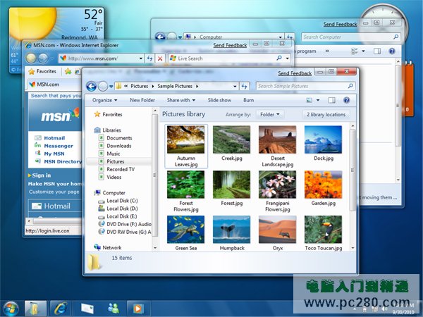This screenshot has width=423, height=317.
Task: Select Toco Toucan.jpg thumbnail
Action: [324, 230]
